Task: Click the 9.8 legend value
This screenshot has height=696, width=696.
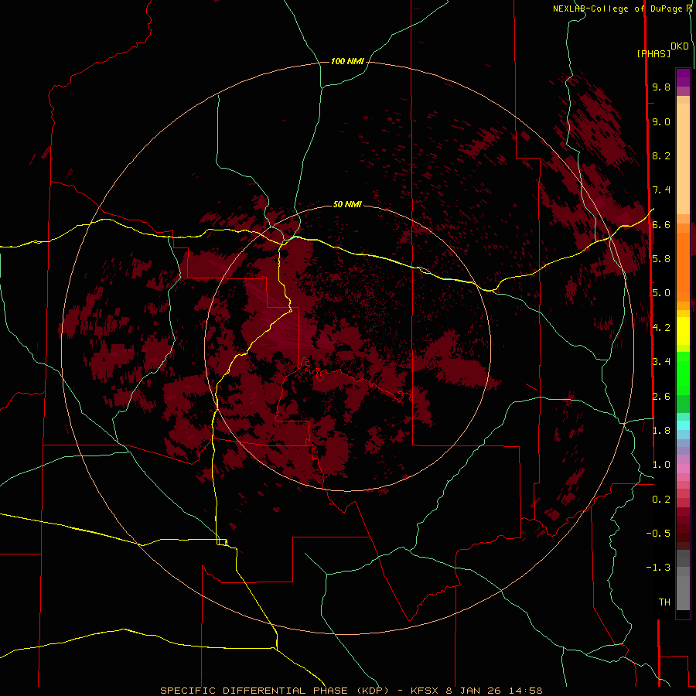Action: point(661,87)
